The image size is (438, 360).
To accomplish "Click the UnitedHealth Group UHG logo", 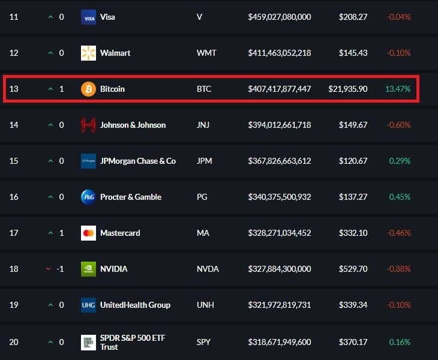I will [88, 305].
